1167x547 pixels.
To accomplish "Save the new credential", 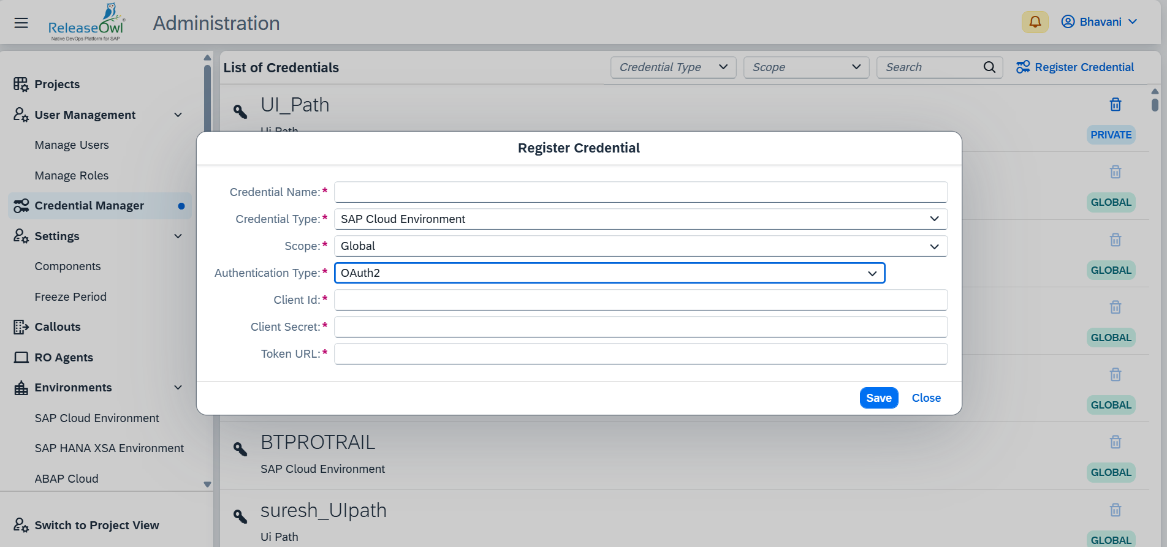I will (878, 398).
